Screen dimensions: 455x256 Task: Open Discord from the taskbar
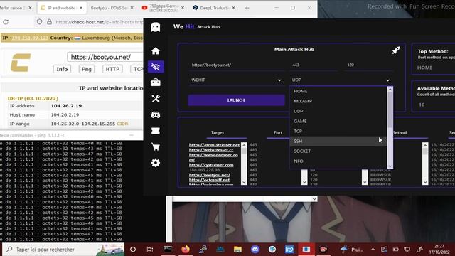255,250
